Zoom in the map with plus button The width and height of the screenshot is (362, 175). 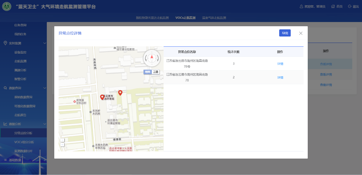click(x=63, y=140)
